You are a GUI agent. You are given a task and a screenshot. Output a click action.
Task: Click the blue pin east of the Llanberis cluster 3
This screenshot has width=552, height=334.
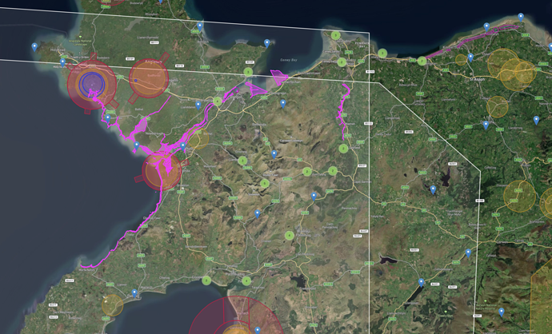(274, 154)
